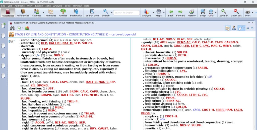Screen dimensions: 257x130
Task: Open remedy URT-U. in gouty rubric
Action: (x=147, y=49)
